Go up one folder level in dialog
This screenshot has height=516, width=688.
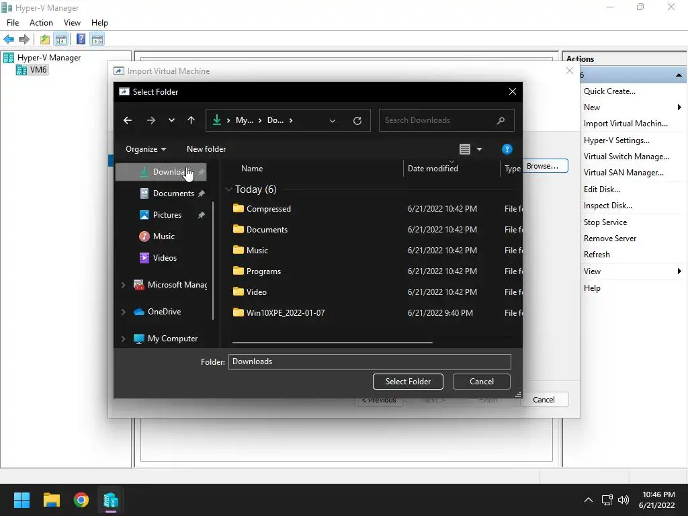tap(191, 120)
